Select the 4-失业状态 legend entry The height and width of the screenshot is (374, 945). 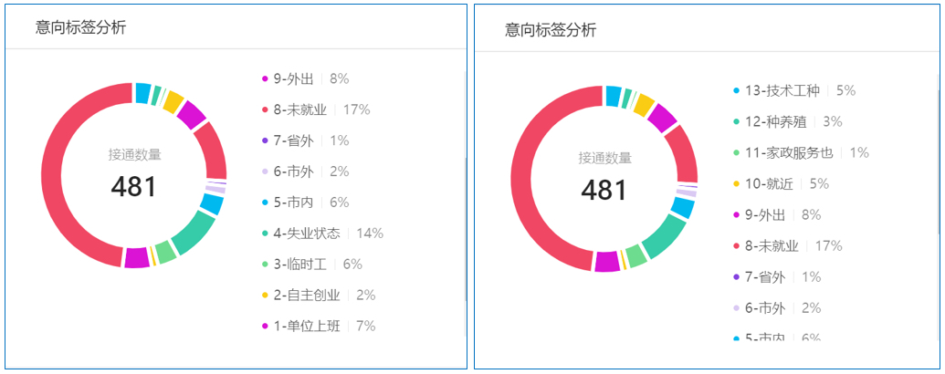point(306,234)
